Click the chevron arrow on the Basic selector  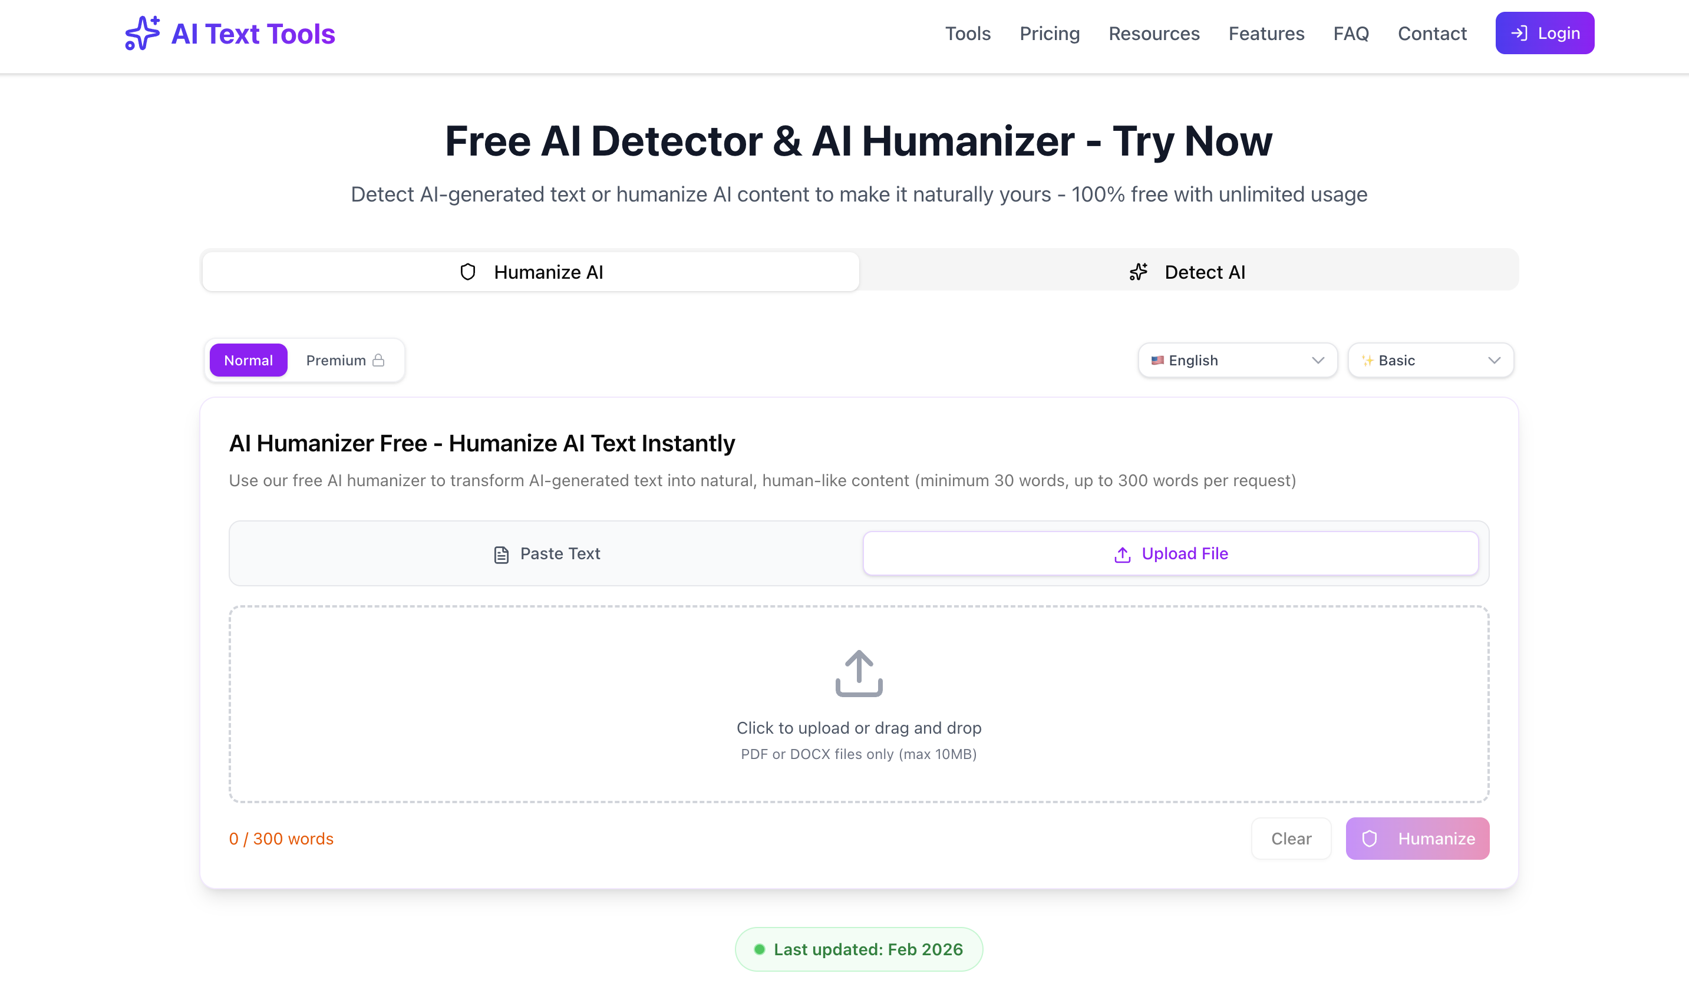coord(1494,360)
